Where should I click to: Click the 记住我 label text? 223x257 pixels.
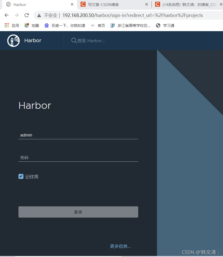click(x=32, y=176)
